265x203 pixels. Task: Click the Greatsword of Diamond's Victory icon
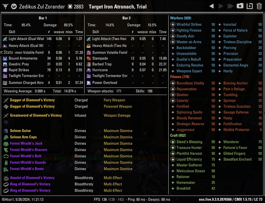pos(6,115)
